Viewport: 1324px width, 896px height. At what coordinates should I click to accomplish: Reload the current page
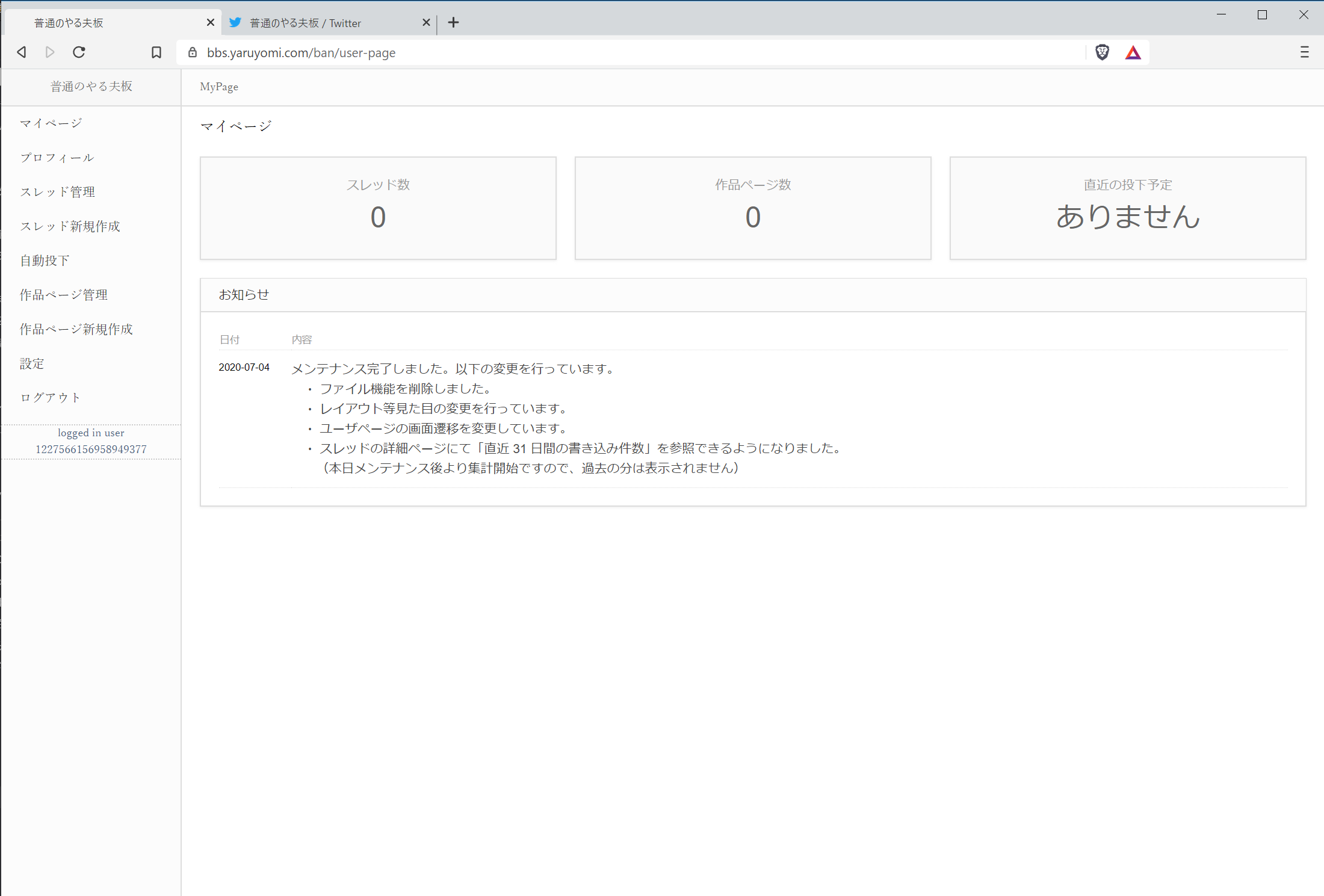point(79,52)
